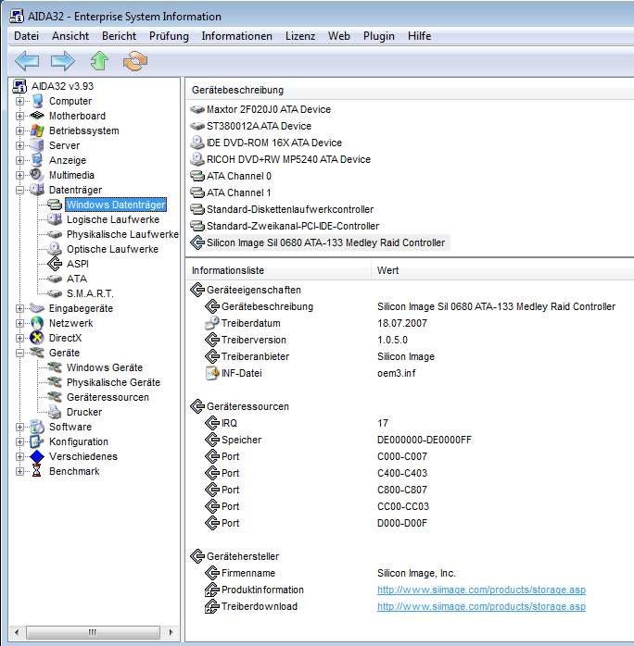634x646 pixels.
Task: Open the Treiberdownload siimage.com link
Action: click(481, 606)
